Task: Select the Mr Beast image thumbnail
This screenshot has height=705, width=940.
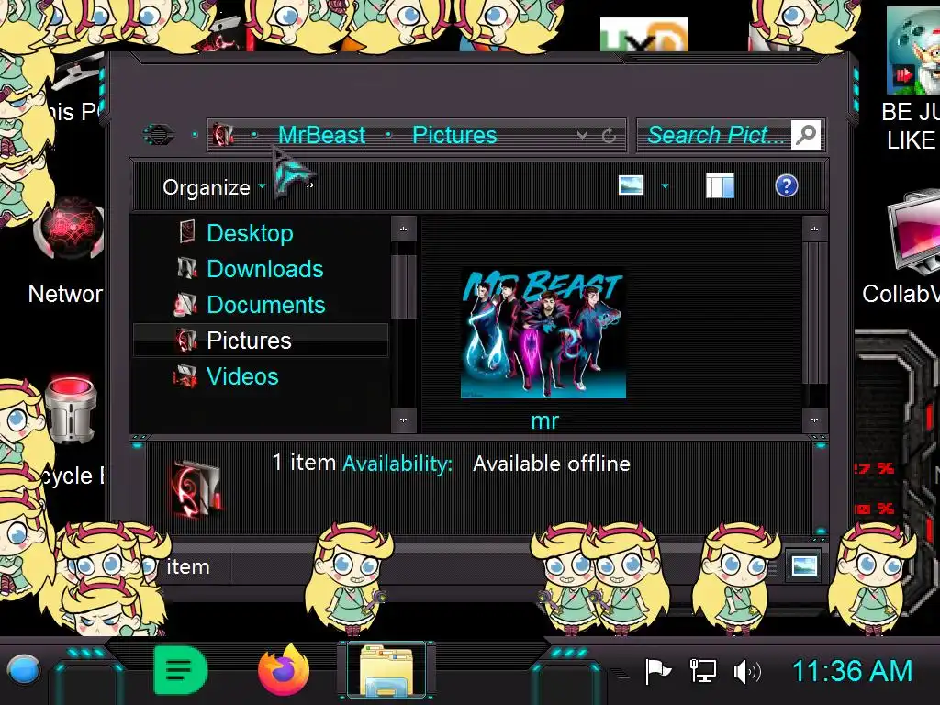Action: (x=543, y=333)
